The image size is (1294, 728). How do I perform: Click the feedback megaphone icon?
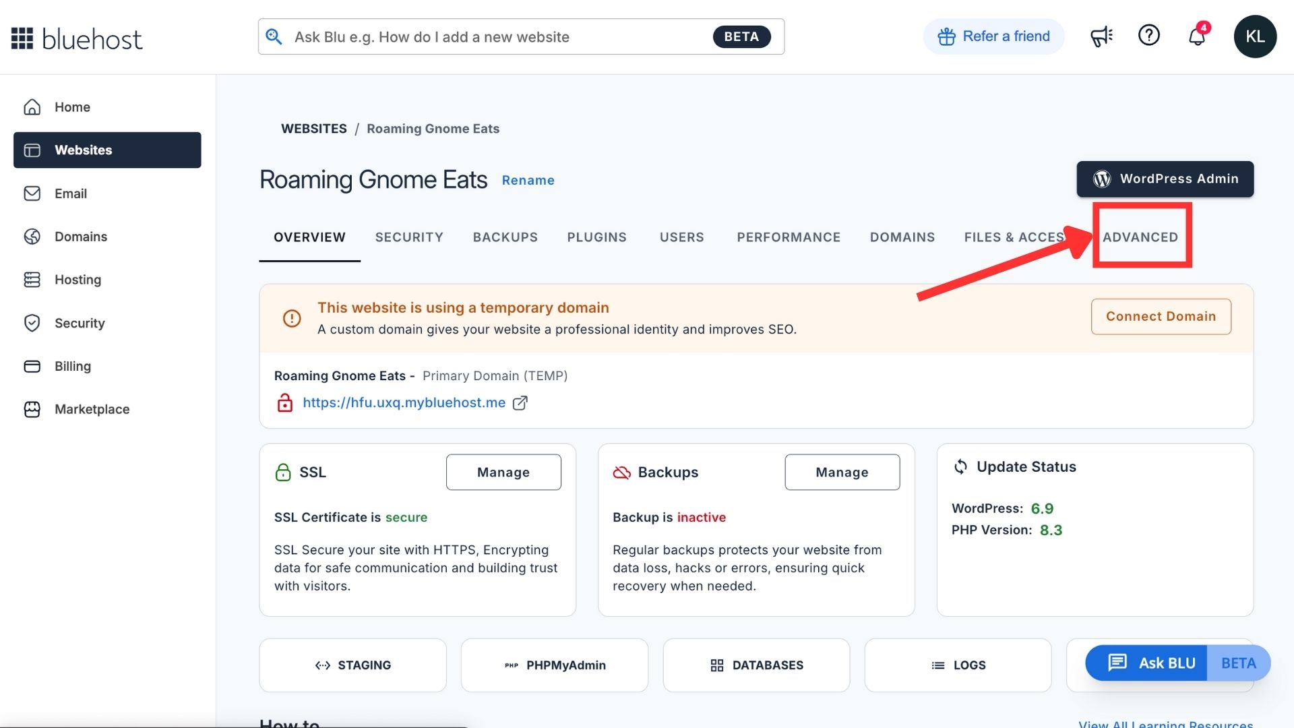[x=1101, y=36]
